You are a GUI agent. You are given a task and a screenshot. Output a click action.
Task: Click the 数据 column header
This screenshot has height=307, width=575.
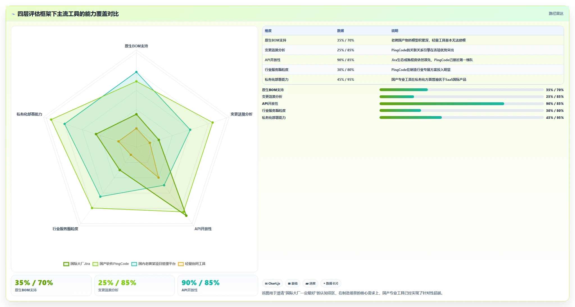pos(340,31)
